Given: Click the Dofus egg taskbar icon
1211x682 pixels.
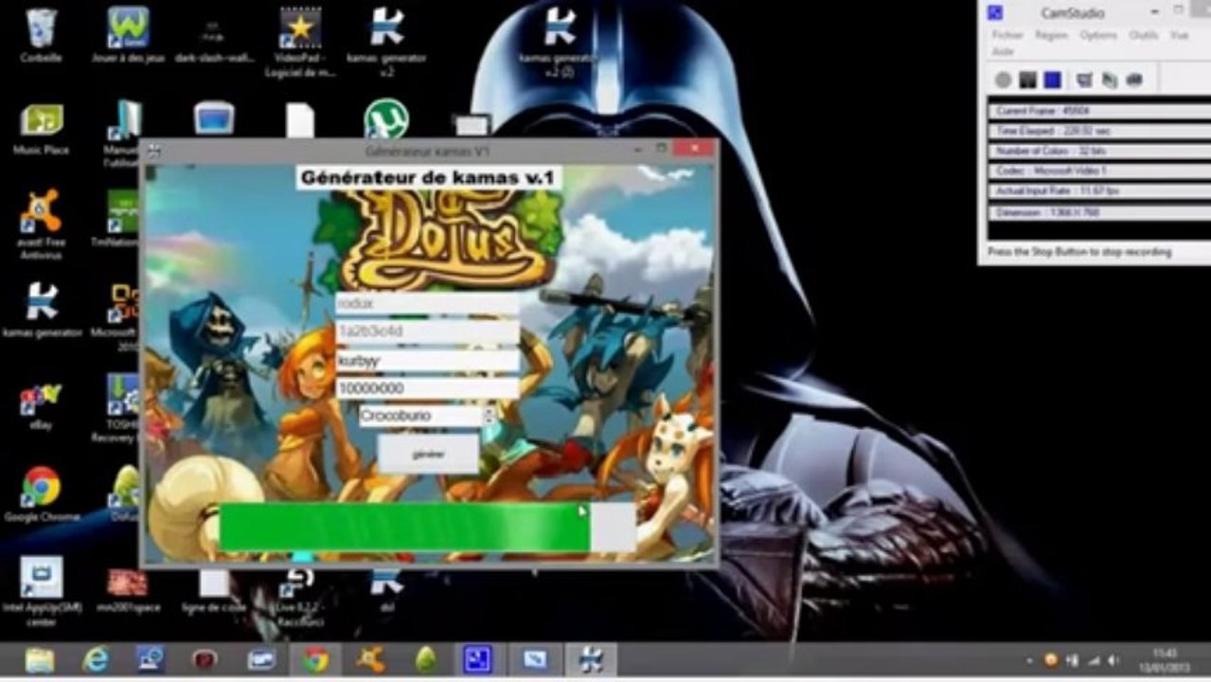Looking at the screenshot, I should click(x=426, y=659).
